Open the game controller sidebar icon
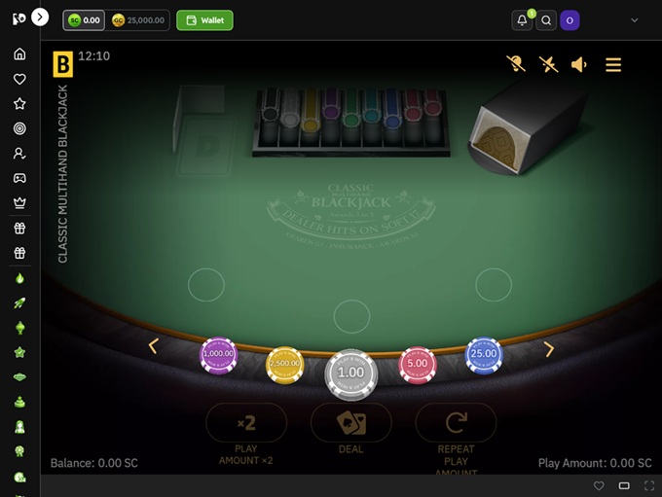The image size is (662, 497). (19, 178)
